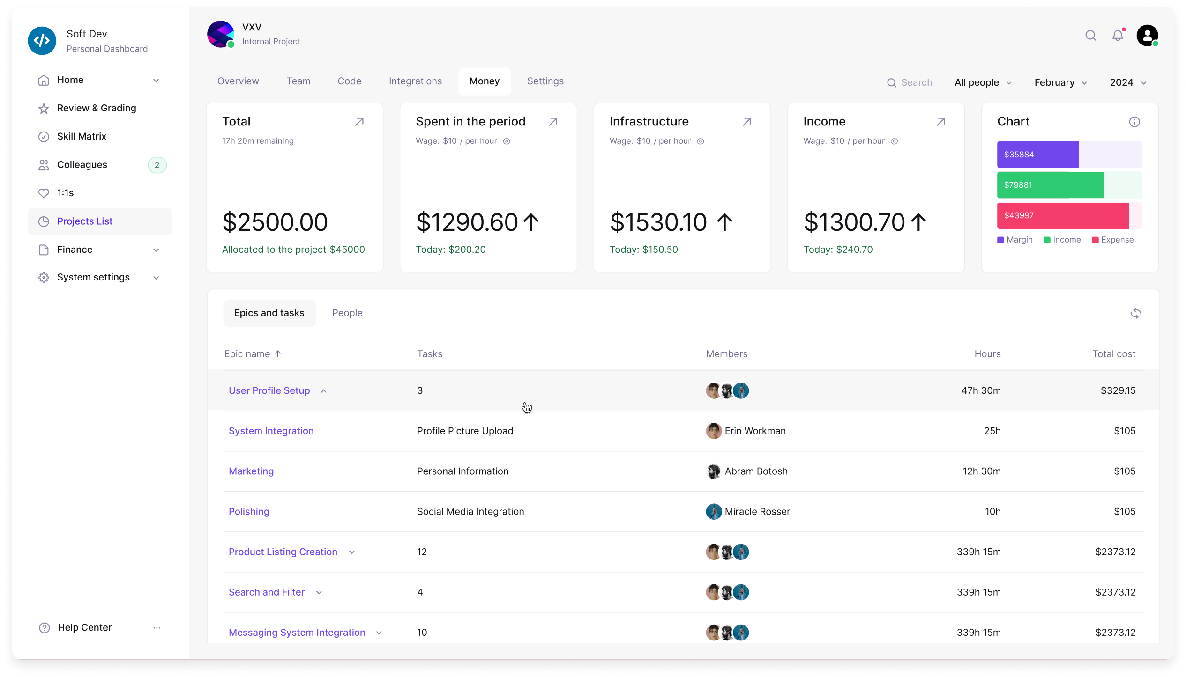
Task: Expand the Product Listing Creation epic
Action: point(352,552)
